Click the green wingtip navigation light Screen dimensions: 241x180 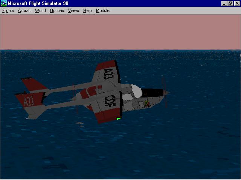[x=119, y=119]
